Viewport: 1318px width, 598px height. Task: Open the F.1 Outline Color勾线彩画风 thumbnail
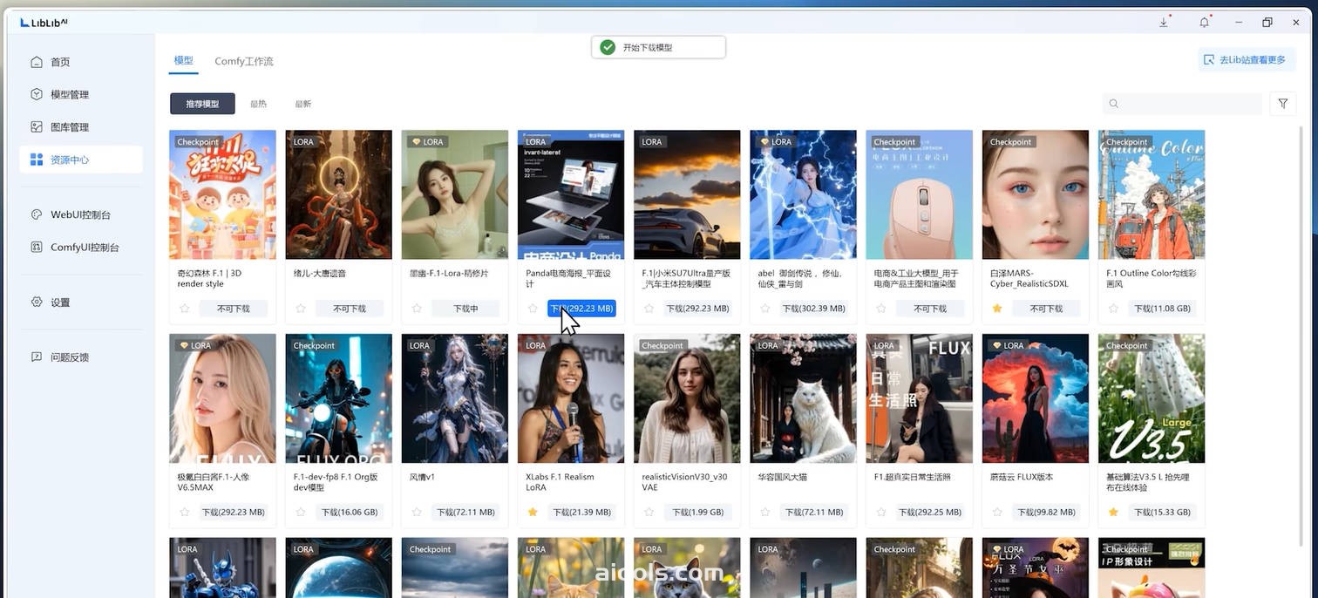[1152, 194]
